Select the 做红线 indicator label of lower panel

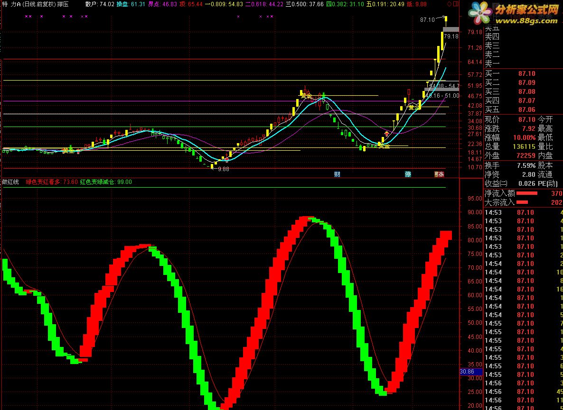click(x=10, y=182)
